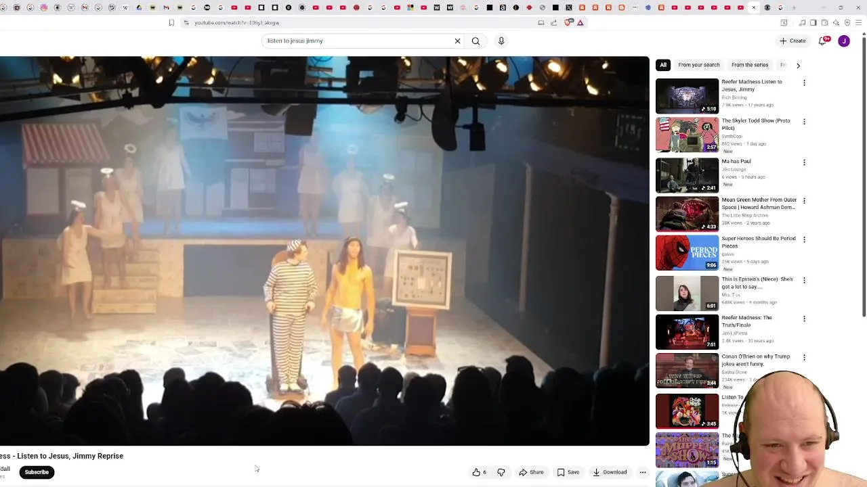Click Epstein's Niece video thumbnail

click(x=687, y=294)
